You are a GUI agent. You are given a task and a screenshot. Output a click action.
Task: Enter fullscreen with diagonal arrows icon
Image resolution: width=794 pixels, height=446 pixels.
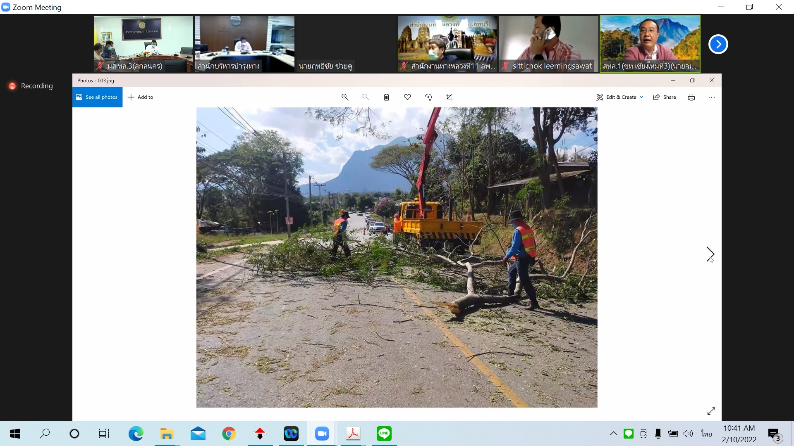tap(711, 411)
